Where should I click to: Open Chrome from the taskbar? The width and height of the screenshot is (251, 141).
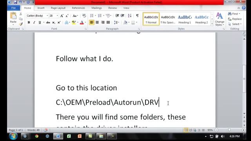[36, 136]
